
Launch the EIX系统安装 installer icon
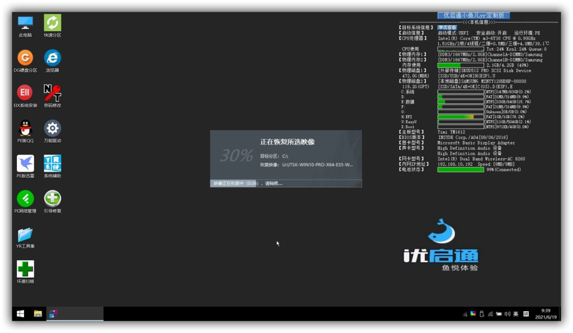(x=25, y=96)
